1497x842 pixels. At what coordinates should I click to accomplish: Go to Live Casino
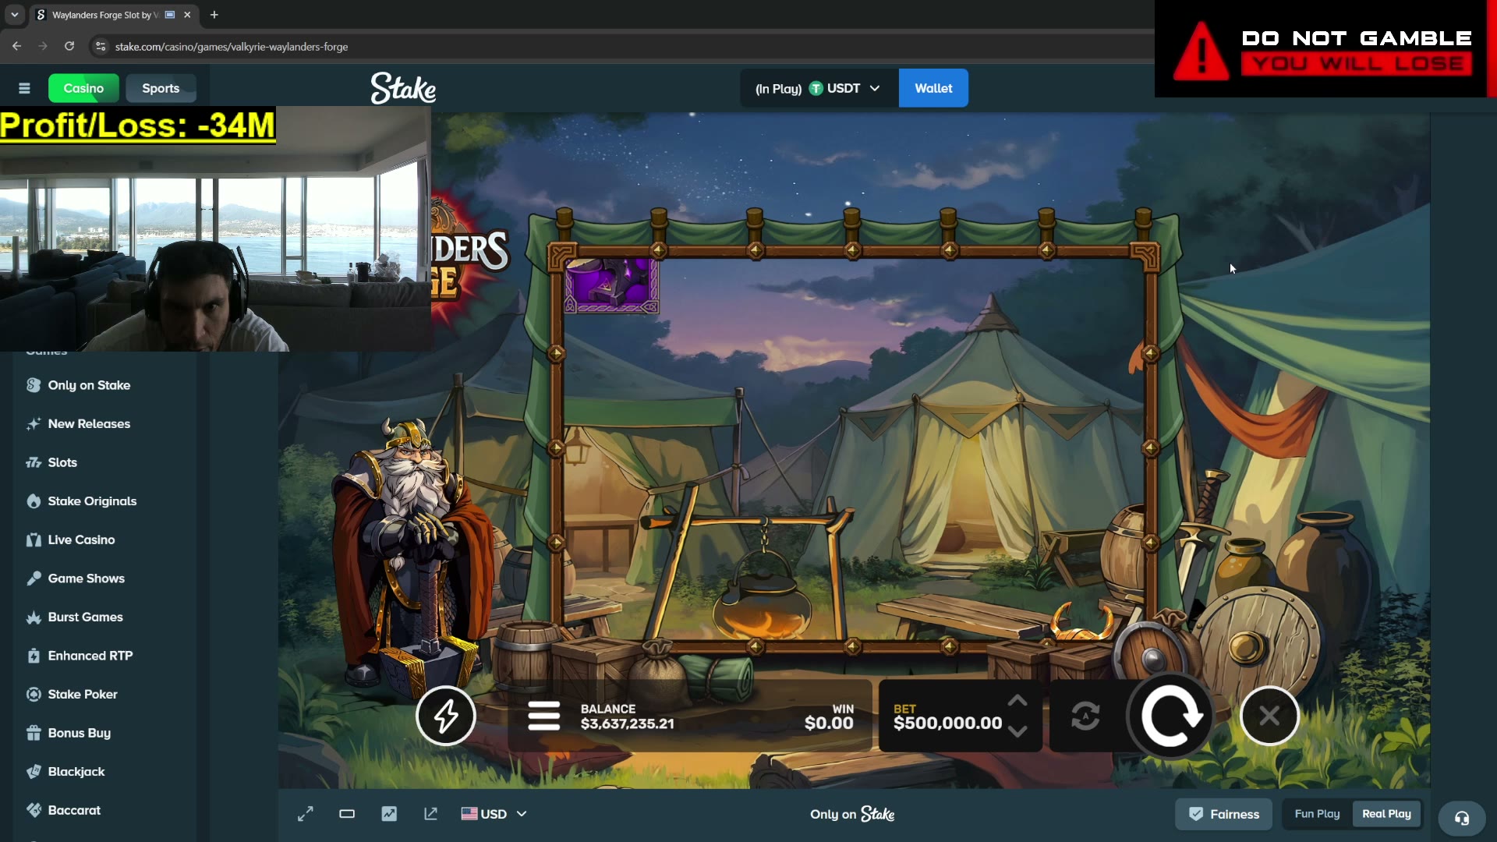(x=81, y=540)
